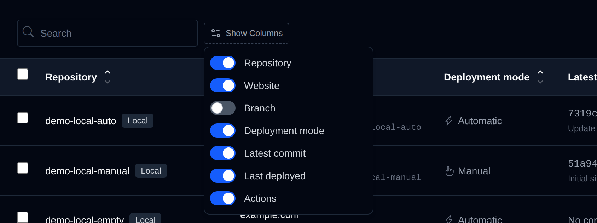Toggle the Latest commit column switch

223,153
